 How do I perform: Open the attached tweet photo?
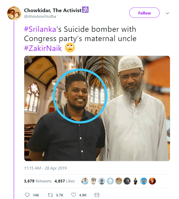(97, 108)
